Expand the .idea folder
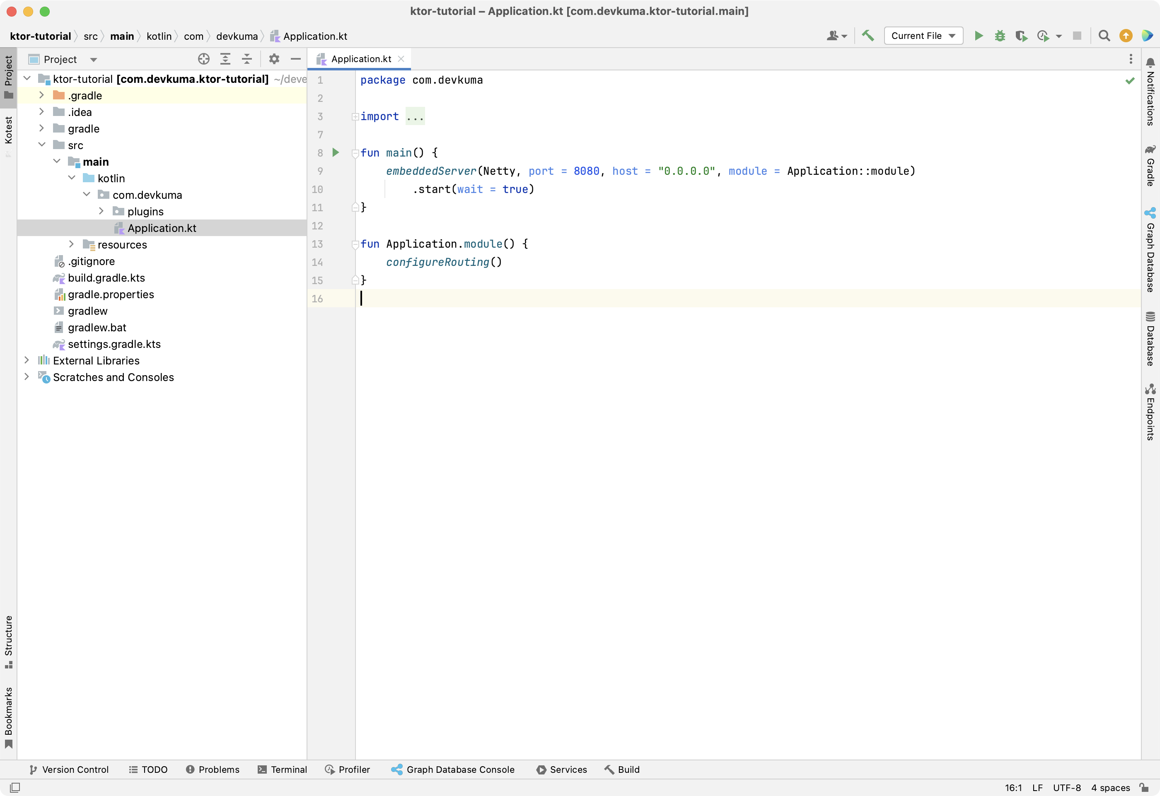Image resolution: width=1160 pixels, height=796 pixels. [x=42, y=111]
